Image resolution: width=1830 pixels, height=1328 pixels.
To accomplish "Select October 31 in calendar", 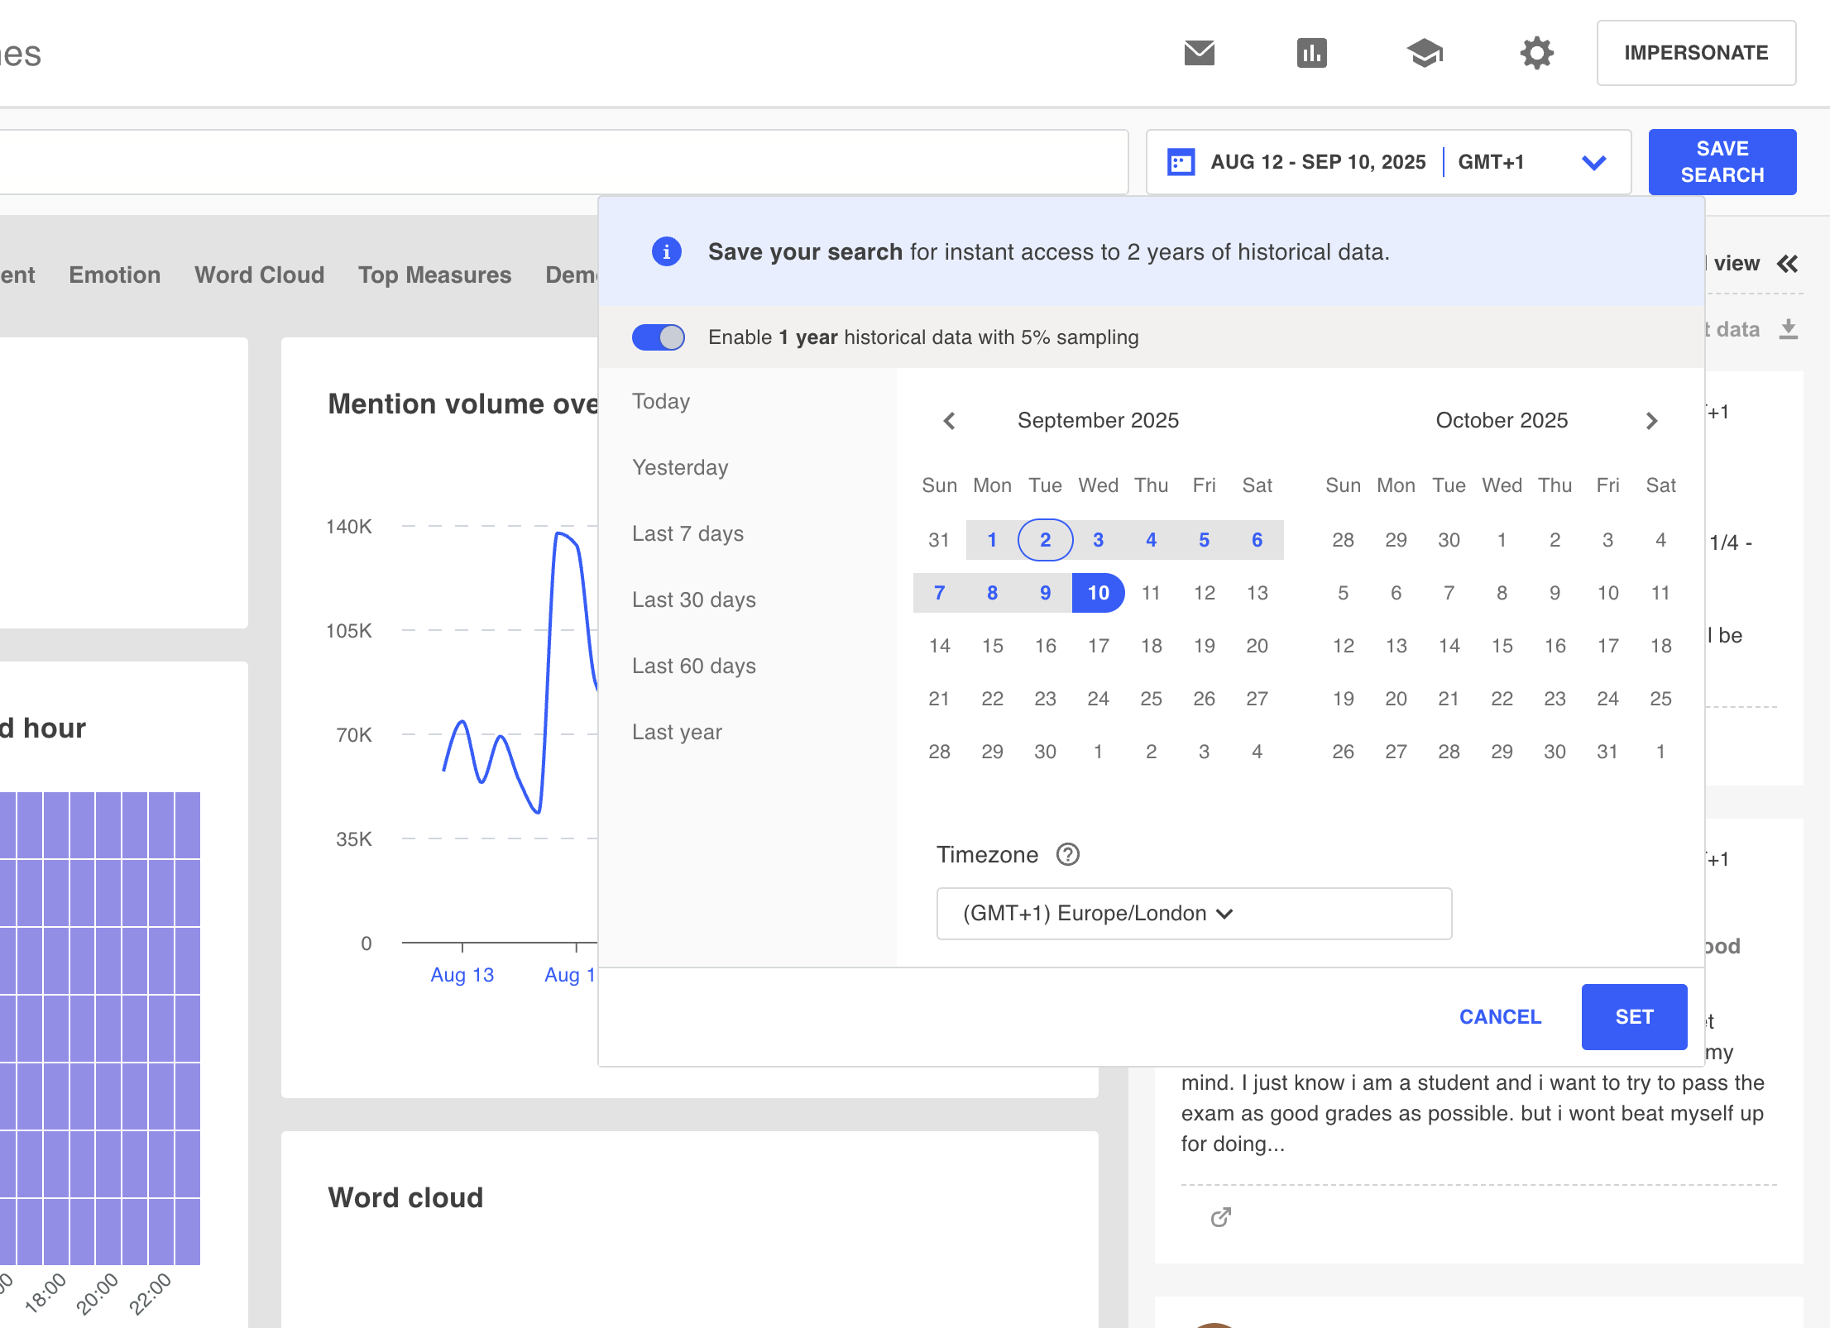I will click(1607, 752).
